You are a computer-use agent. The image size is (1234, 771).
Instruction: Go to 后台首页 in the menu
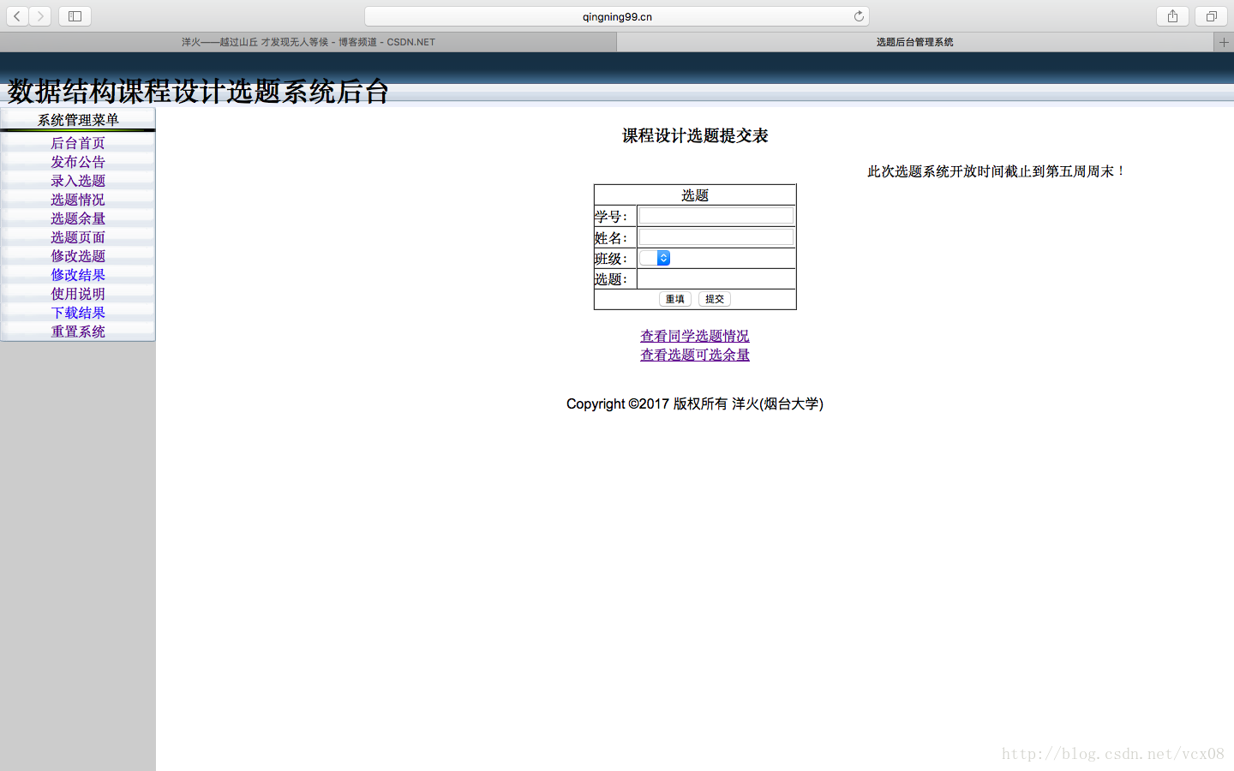[x=78, y=142]
